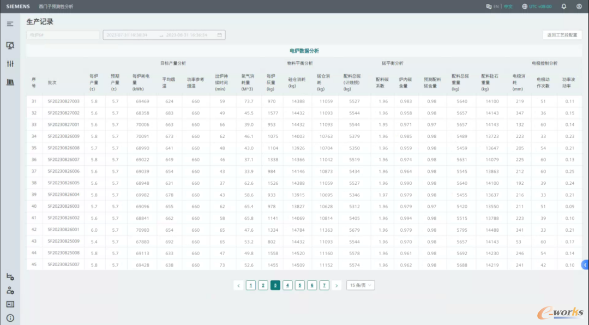The width and height of the screenshot is (589, 325).
Task: Go to next page arrow
Action: click(x=336, y=286)
